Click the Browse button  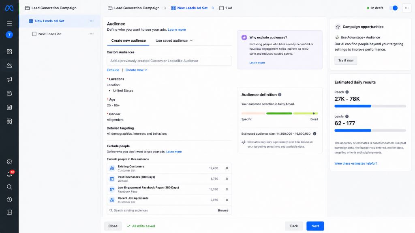click(x=223, y=210)
